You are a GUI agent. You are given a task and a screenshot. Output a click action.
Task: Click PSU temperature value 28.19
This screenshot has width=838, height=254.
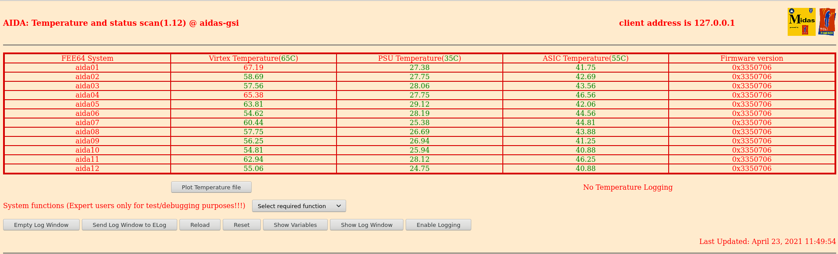click(x=420, y=113)
